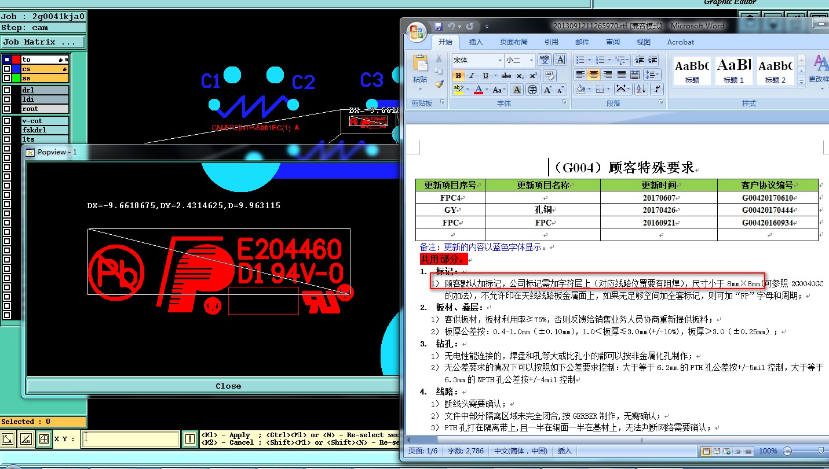Align paragraph text left

tap(580, 75)
